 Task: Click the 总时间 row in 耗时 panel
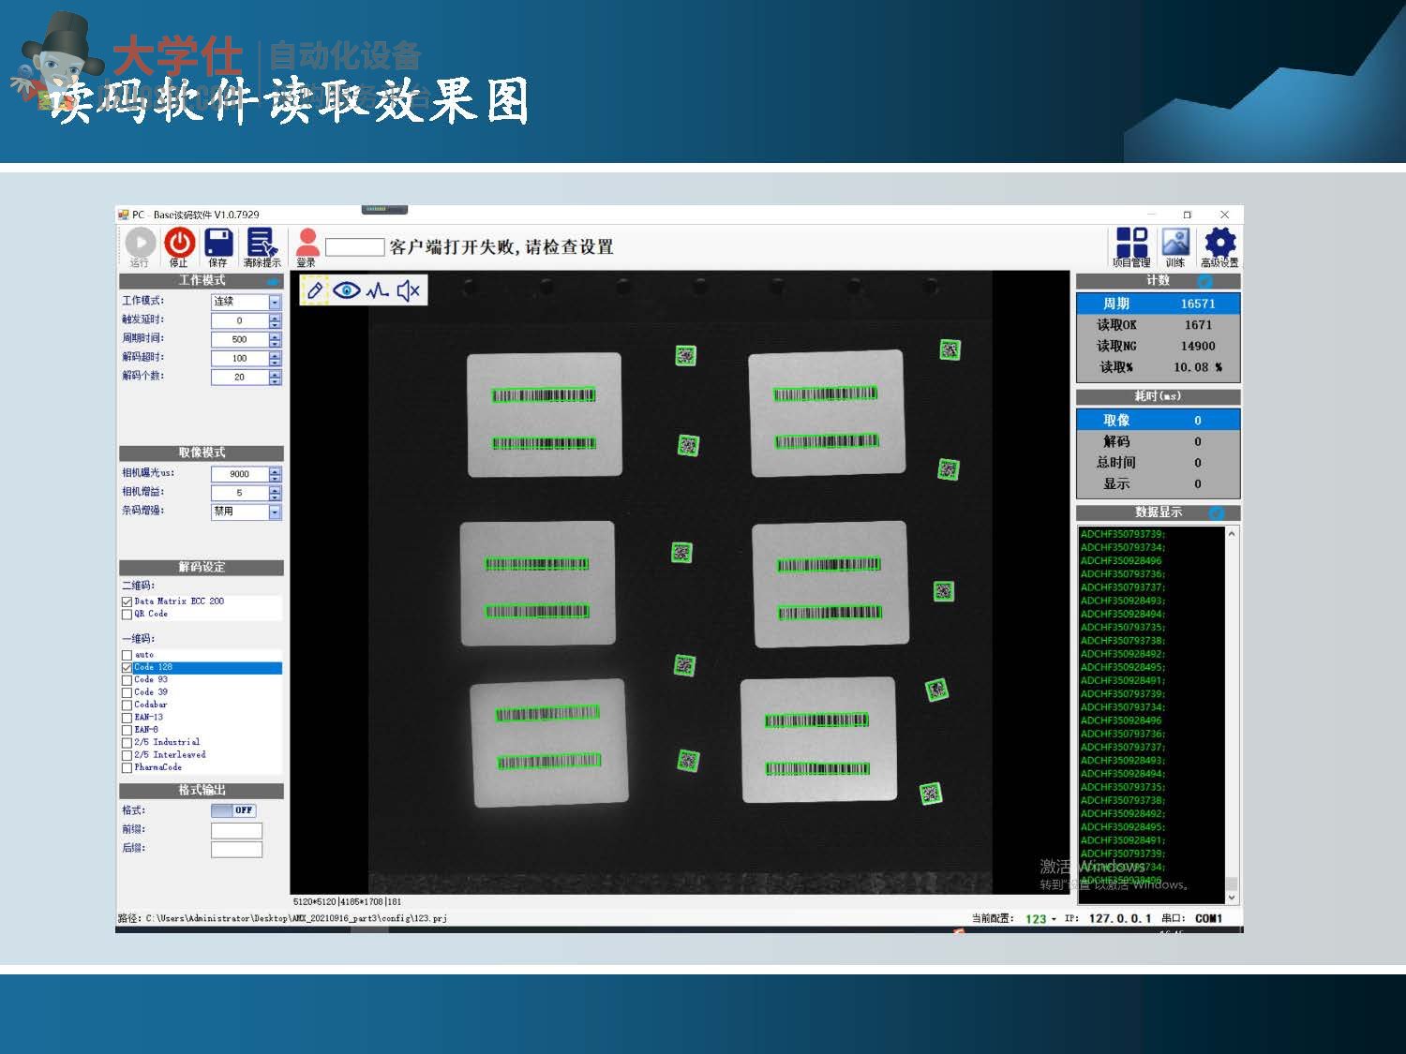1159,463
